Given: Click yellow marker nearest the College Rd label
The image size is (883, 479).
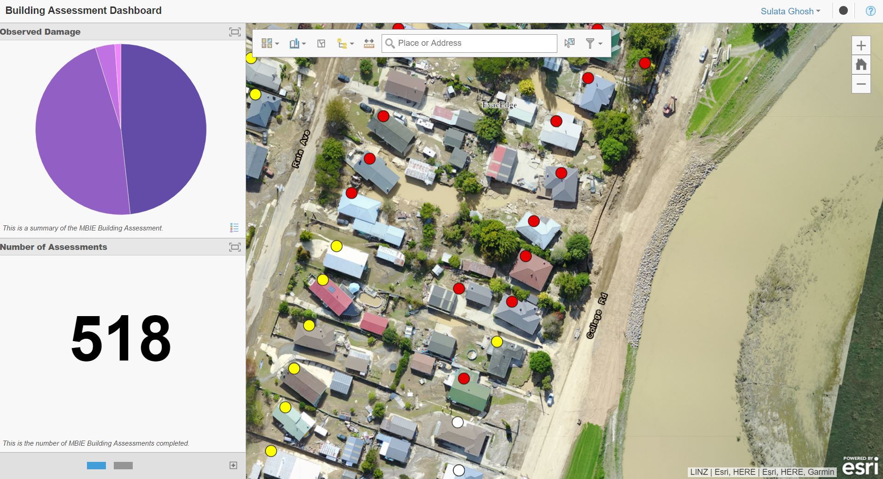Looking at the screenshot, I should (497, 342).
